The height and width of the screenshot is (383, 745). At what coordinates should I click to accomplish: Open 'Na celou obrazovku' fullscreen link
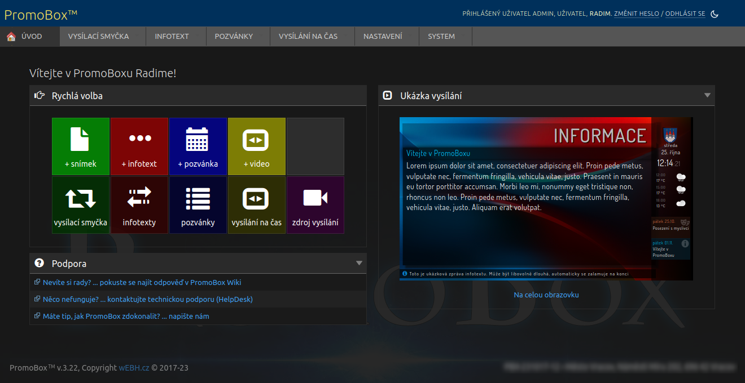(546, 295)
